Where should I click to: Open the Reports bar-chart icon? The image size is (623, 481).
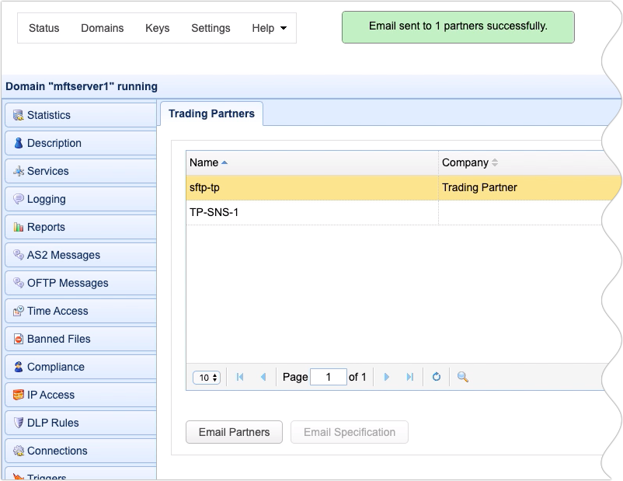pyautogui.click(x=17, y=227)
